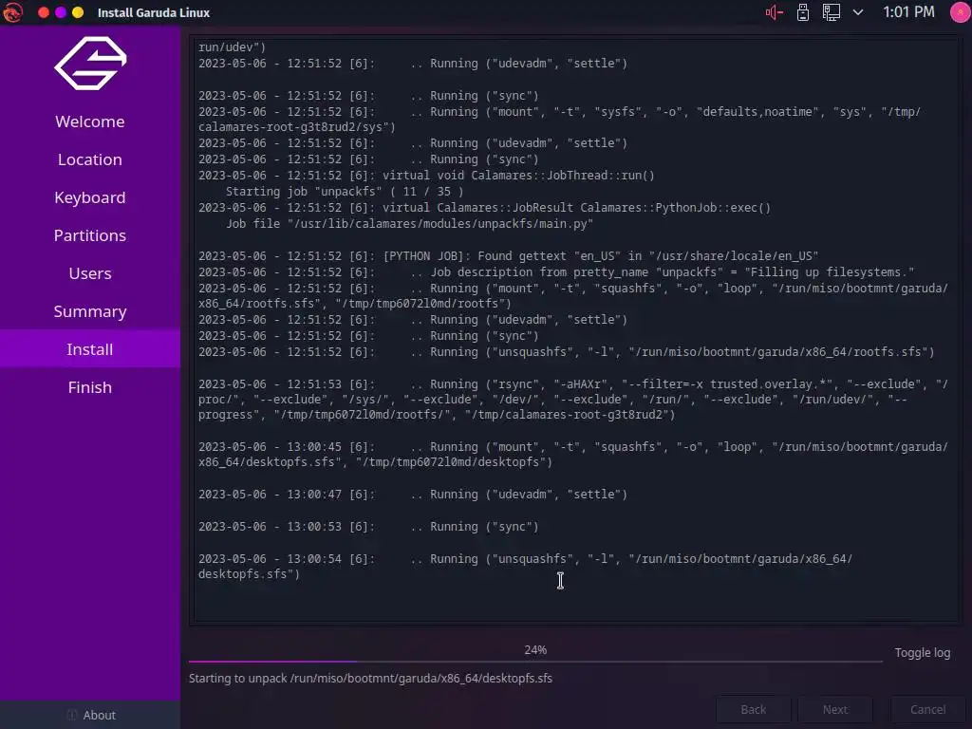Click the log line Starting job "unpackfs"
This screenshot has width=972, height=729.
(x=344, y=192)
